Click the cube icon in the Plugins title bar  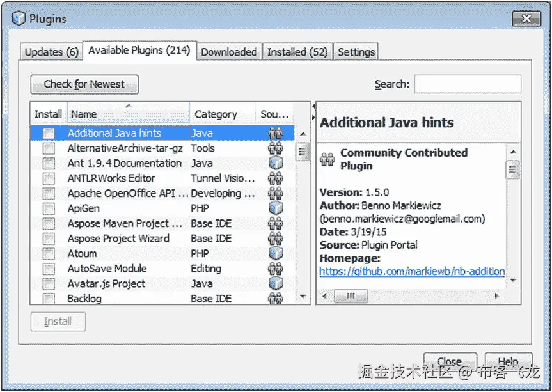[17, 19]
